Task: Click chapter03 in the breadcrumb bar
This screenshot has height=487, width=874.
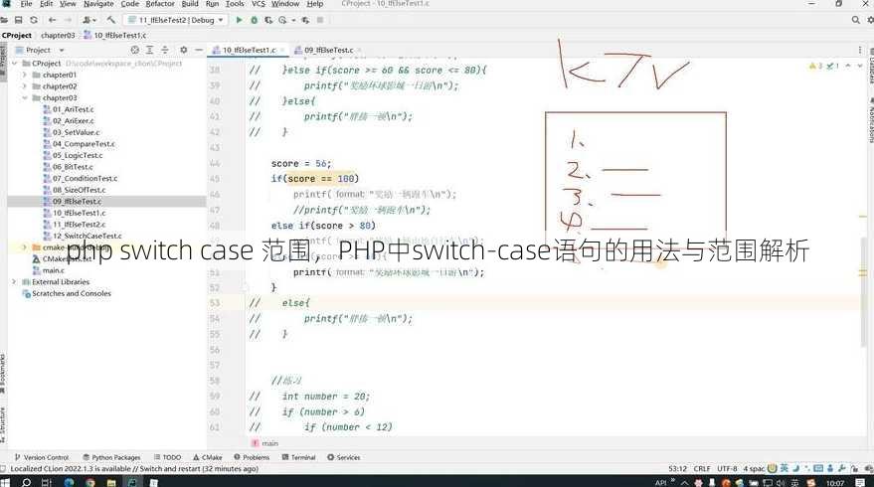Action: click(58, 35)
